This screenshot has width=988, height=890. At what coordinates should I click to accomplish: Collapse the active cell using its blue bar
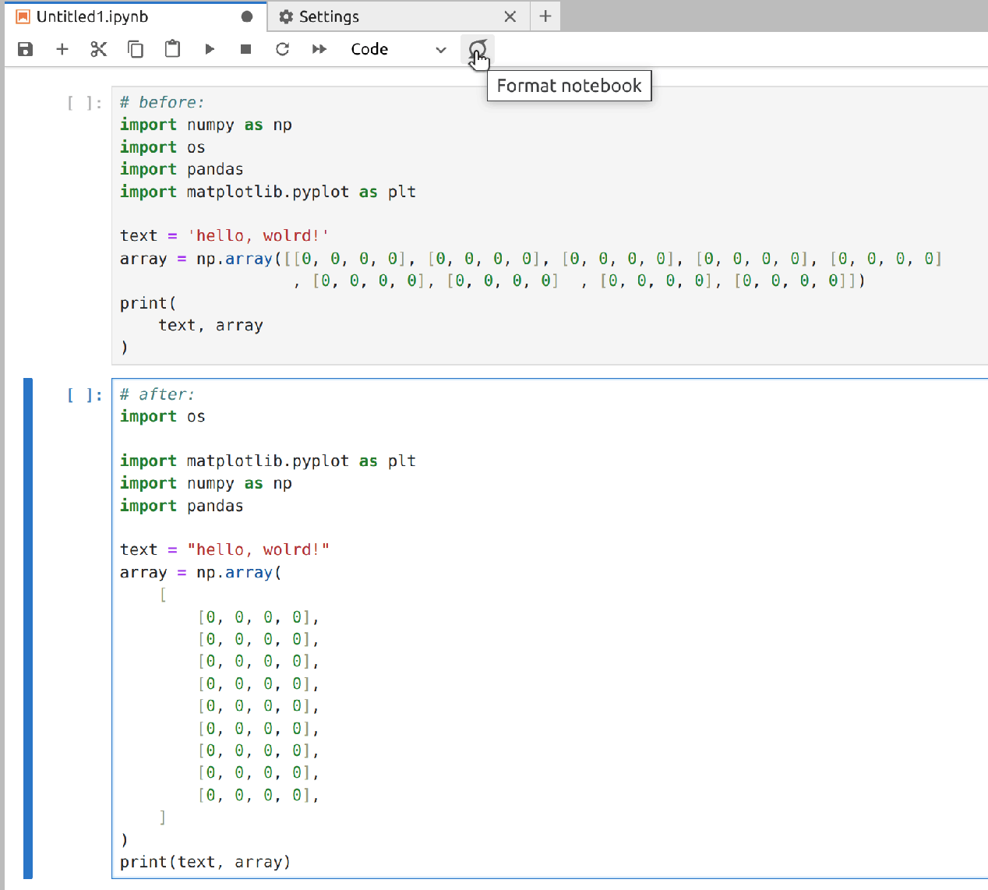28,623
